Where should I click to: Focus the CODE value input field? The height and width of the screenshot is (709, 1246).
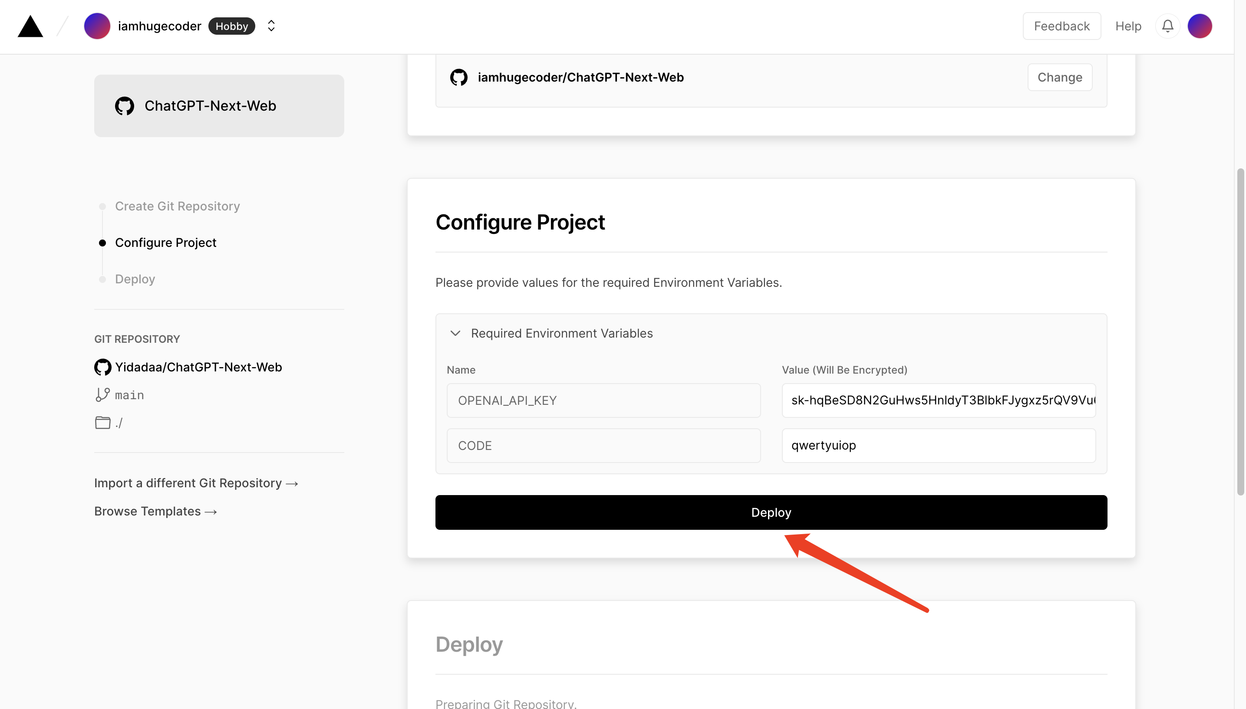pyautogui.click(x=938, y=445)
